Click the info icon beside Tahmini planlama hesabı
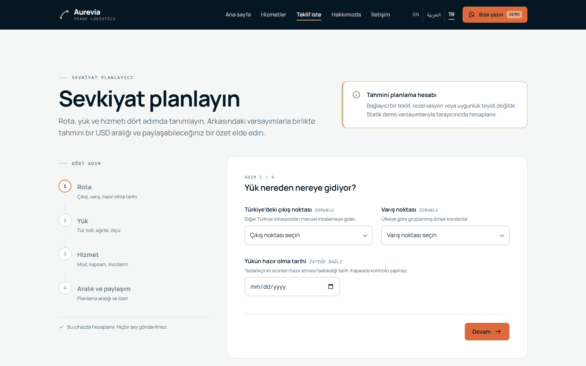 point(356,95)
